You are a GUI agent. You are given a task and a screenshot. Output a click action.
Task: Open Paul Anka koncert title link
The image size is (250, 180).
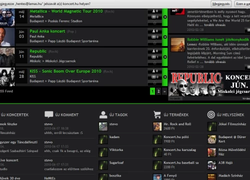coord(47,31)
